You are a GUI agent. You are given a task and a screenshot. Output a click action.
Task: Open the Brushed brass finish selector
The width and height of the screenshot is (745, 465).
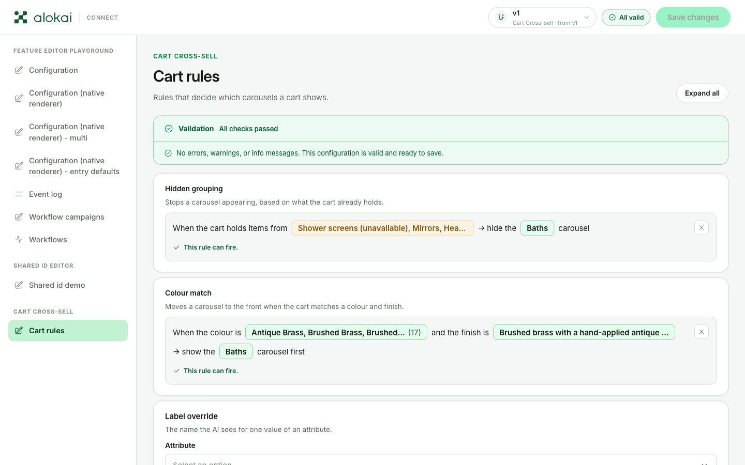[584, 332]
